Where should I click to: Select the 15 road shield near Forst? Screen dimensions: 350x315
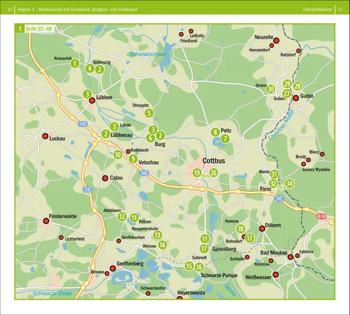point(278,198)
